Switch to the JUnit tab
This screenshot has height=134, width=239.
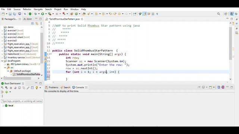coord(27,19)
